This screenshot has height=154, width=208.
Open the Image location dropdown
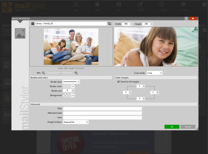76,122
